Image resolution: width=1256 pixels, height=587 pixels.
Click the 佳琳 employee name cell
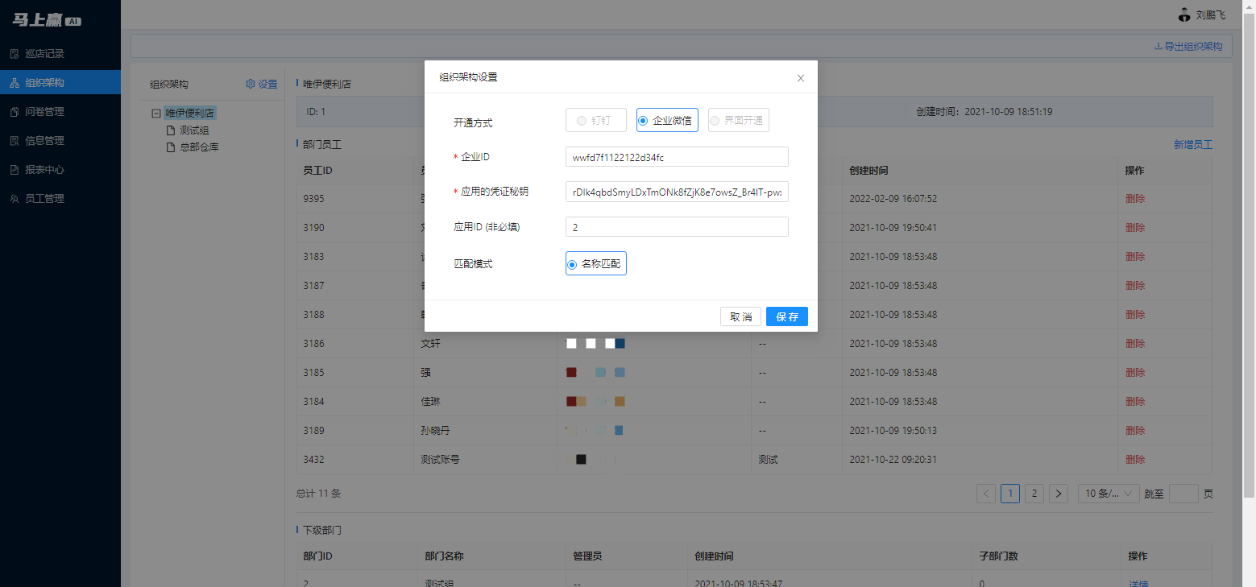(x=485, y=402)
